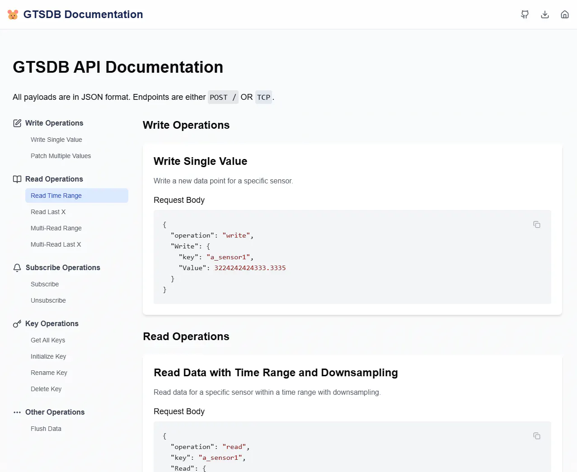
Task: Click the Key Operations key icon
Action: (17, 324)
